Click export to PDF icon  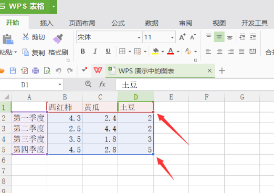pyautogui.click(x=24, y=71)
